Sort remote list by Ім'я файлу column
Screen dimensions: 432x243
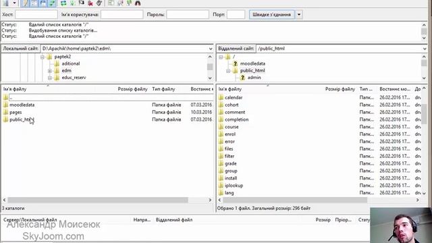pos(230,89)
